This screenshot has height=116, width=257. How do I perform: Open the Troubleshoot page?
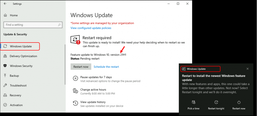(18, 85)
